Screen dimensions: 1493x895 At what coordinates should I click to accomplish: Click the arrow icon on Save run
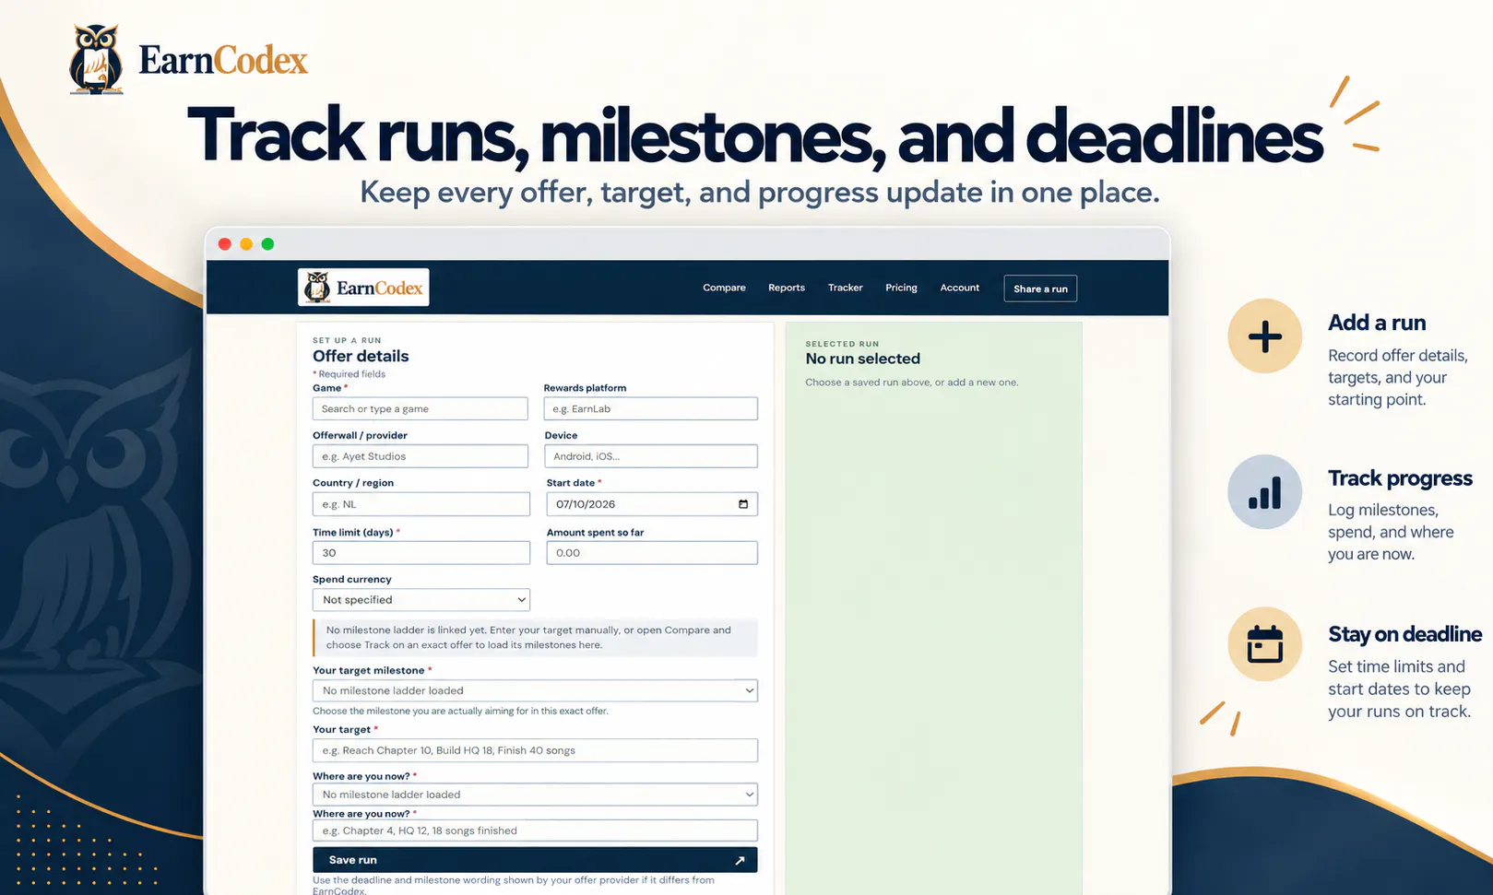click(x=740, y=860)
